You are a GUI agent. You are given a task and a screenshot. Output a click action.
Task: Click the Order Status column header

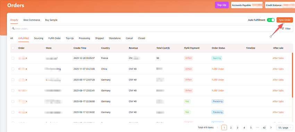(218, 48)
